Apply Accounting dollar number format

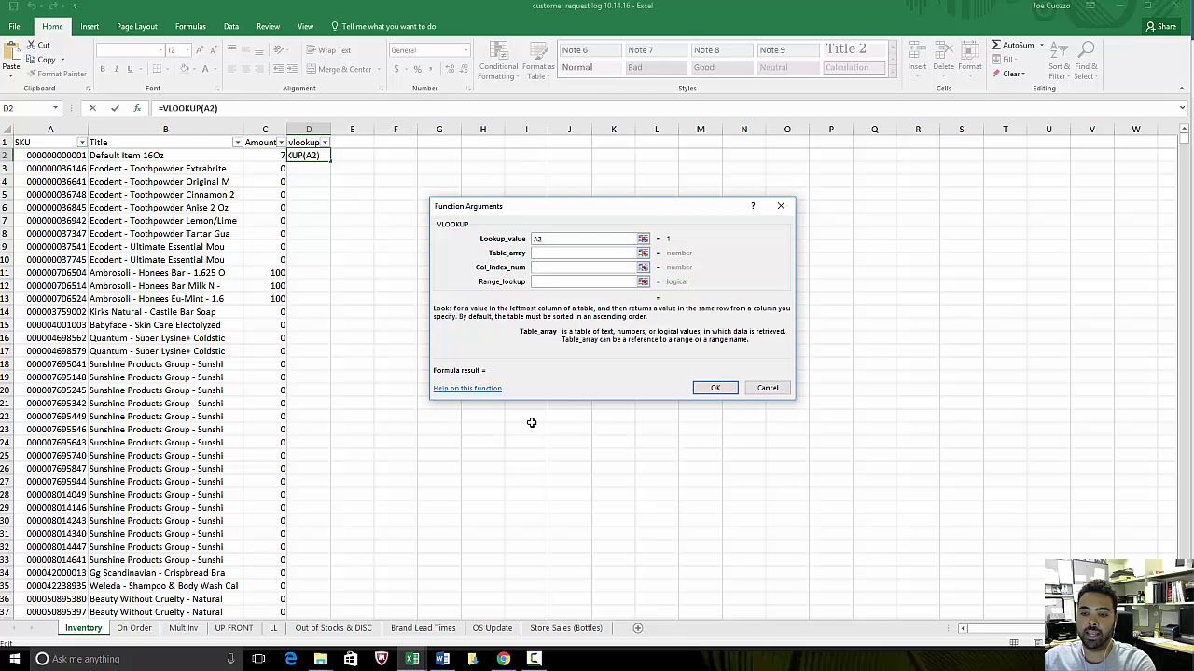396,69
